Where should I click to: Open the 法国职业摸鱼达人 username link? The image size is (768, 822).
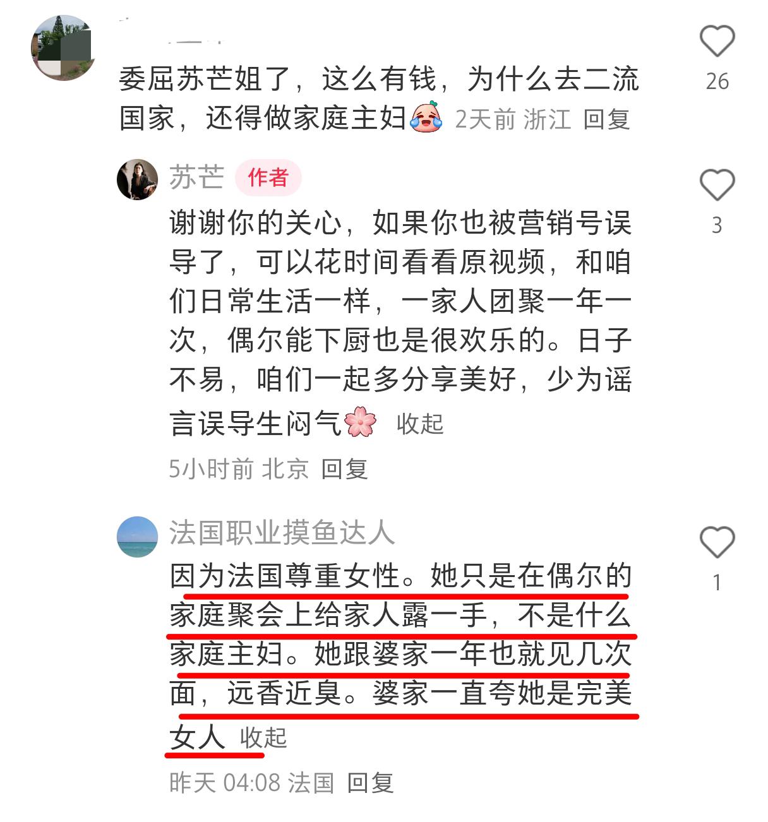[x=282, y=533]
